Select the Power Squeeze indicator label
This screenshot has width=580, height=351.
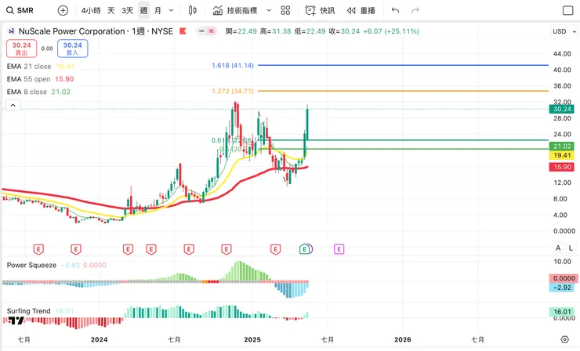31,265
